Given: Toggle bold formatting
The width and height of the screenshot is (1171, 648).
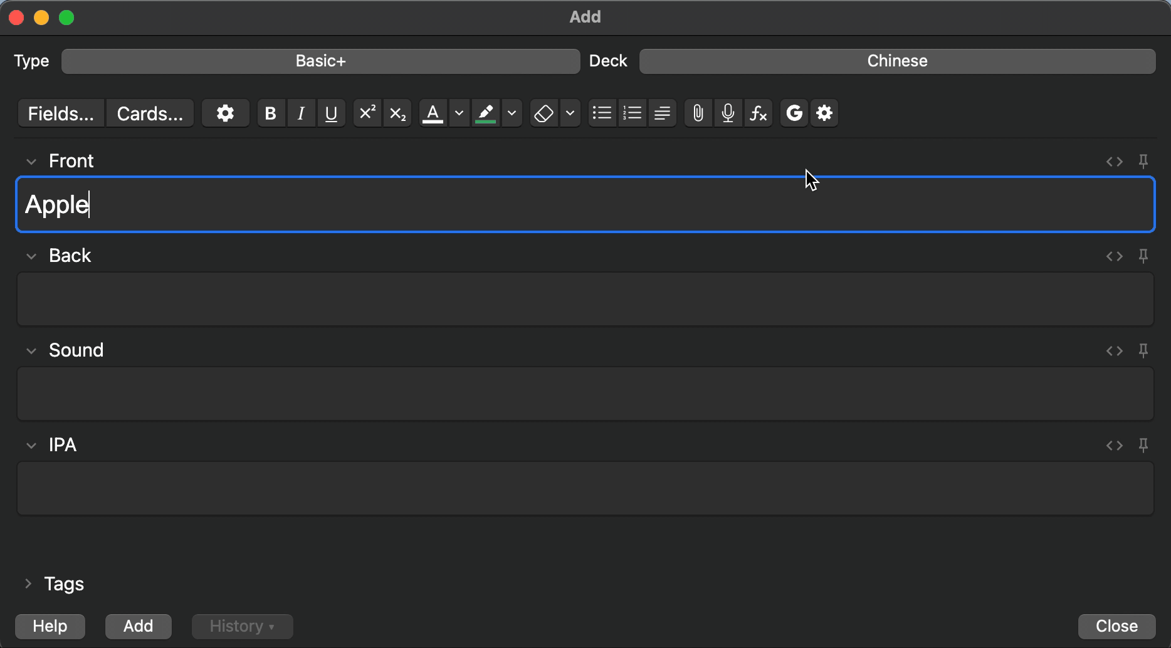Looking at the screenshot, I should coord(271,113).
